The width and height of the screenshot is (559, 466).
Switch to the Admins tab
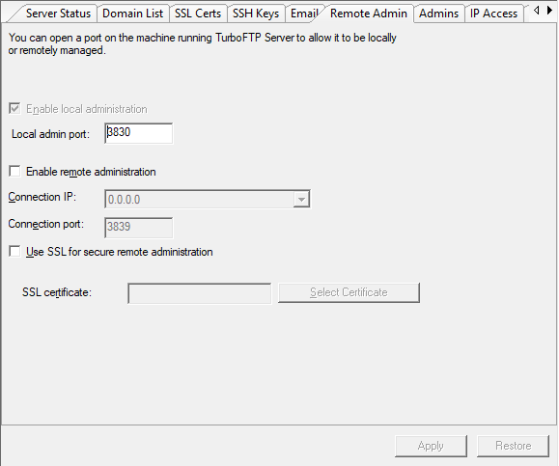pyautogui.click(x=438, y=14)
